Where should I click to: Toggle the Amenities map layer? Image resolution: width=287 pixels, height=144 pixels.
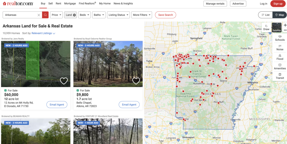pyautogui.click(x=280, y=66)
